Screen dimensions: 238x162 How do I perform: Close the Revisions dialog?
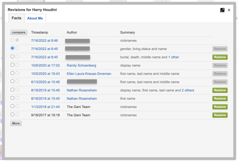point(229,10)
